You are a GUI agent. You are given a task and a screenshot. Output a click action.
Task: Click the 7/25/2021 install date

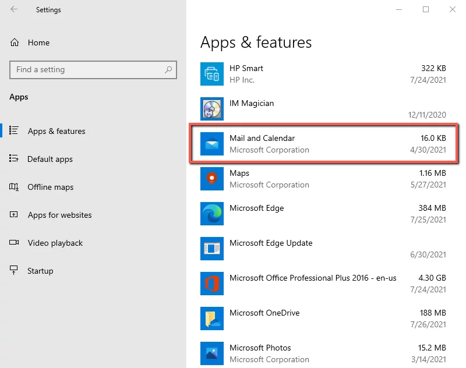pos(428,220)
